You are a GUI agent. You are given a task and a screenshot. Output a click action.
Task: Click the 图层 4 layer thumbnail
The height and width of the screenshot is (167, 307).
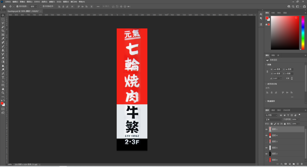270,135
